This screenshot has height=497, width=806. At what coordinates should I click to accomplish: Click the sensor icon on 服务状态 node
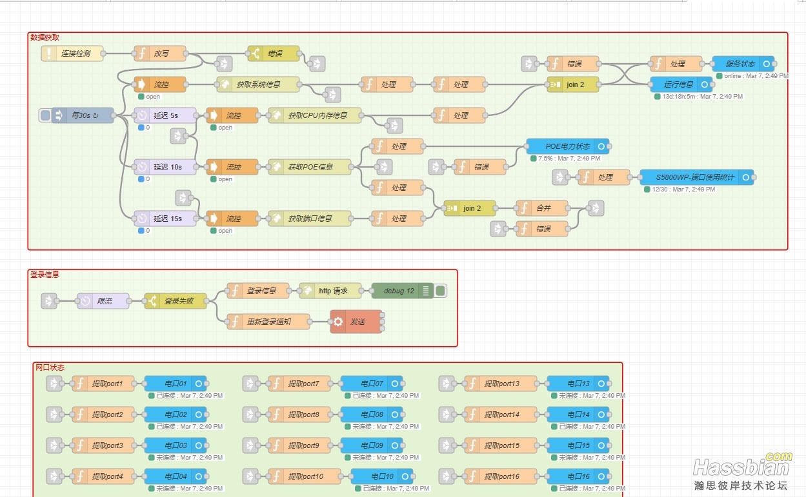point(767,64)
